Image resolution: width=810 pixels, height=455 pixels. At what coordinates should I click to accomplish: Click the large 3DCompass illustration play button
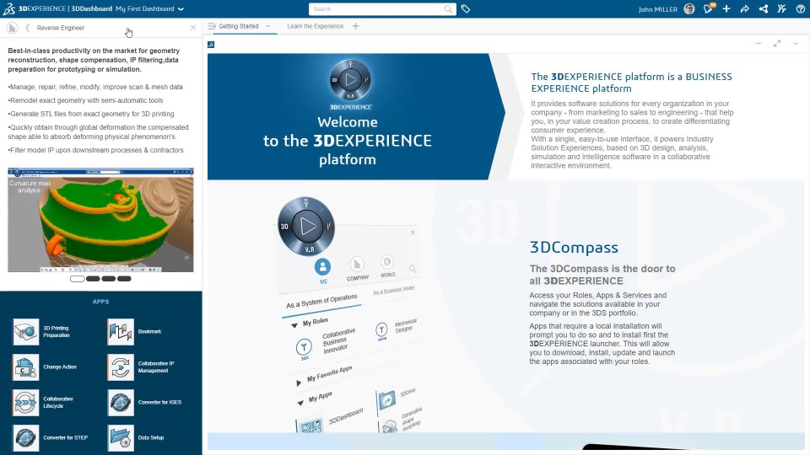tap(307, 227)
